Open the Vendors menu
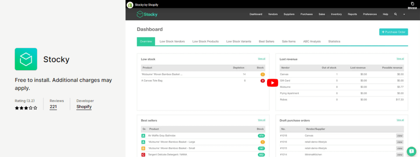The height and width of the screenshot is (157, 420). pos(273,14)
